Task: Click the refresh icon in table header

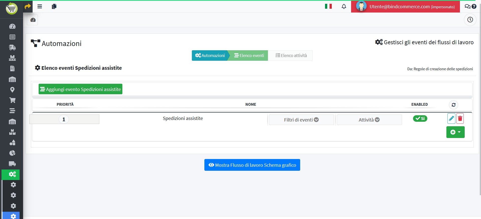Action: 453,105
